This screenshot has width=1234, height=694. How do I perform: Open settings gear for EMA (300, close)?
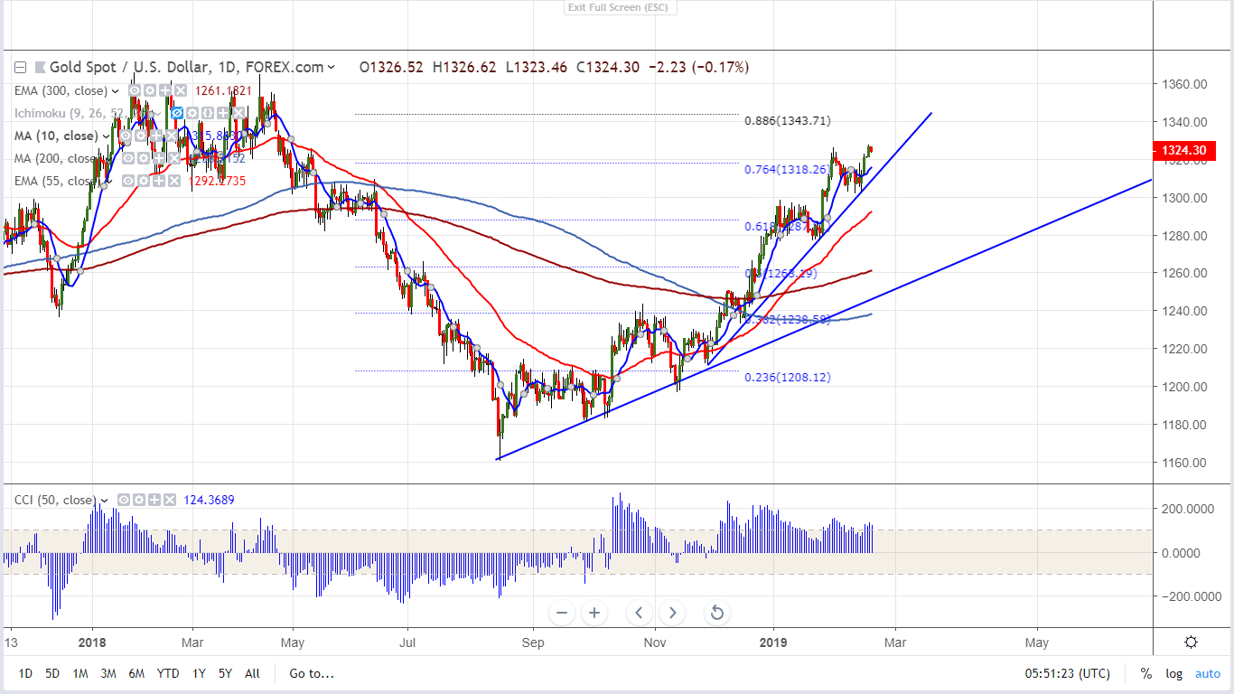pos(150,90)
